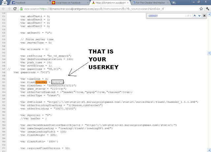Click the green padlock security icon

pyautogui.click(x=21, y=9)
